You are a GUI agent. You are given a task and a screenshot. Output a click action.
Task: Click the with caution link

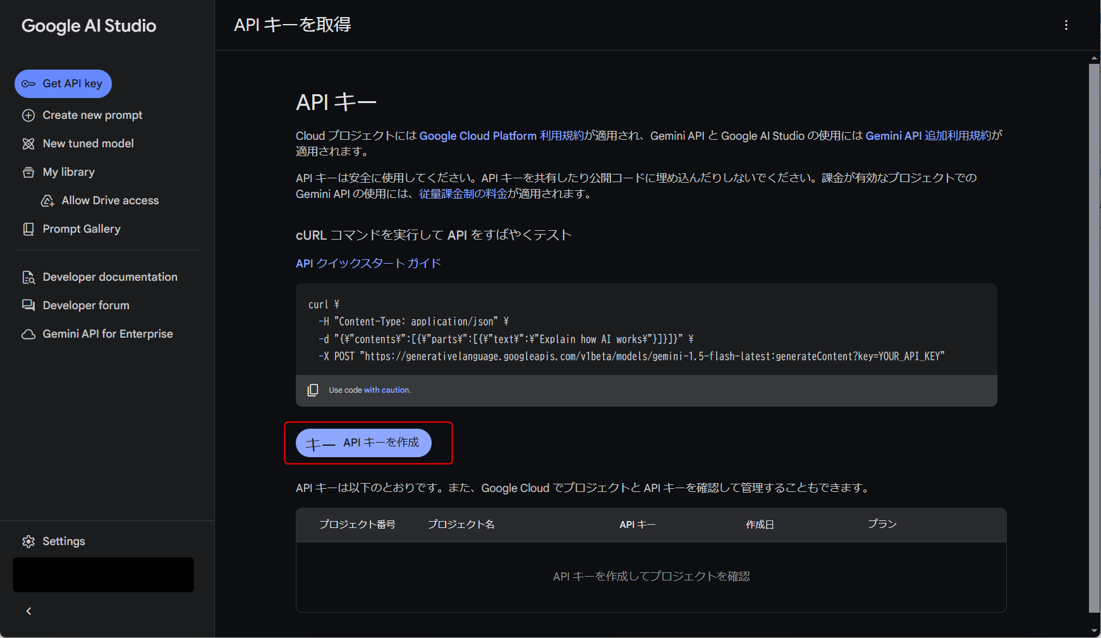click(x=387, y=390)
